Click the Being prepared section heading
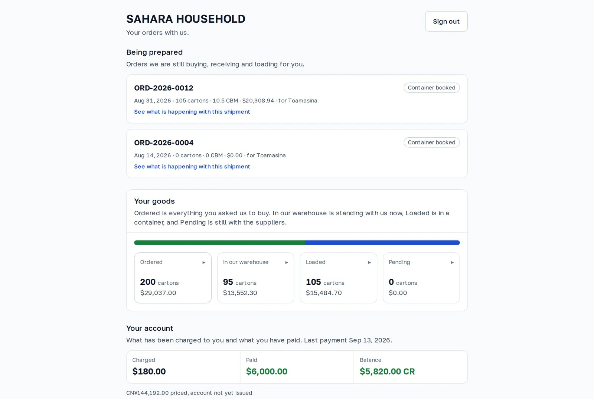The width and height of the screenshot is (594, 399). [x=154, y=52]
